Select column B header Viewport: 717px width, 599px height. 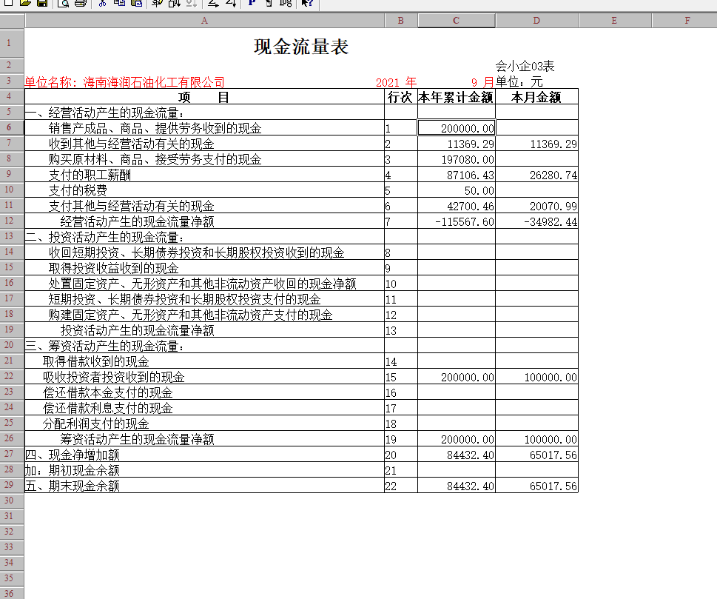(401, 21)
